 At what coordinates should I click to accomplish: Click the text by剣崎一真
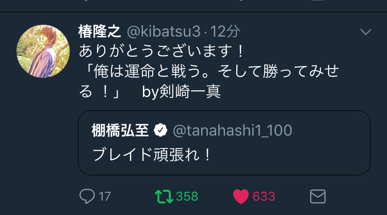tap(181, 92)
